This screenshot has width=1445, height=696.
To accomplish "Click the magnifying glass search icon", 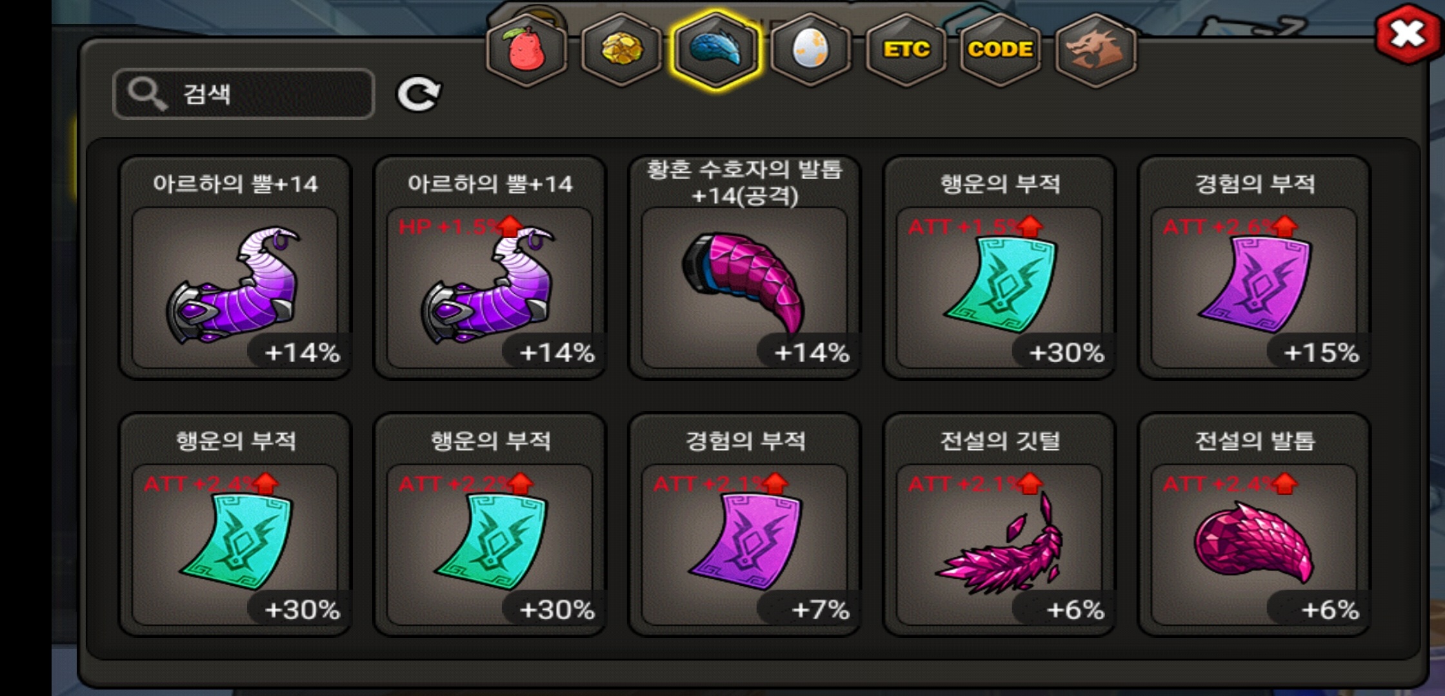I will 147,94.
